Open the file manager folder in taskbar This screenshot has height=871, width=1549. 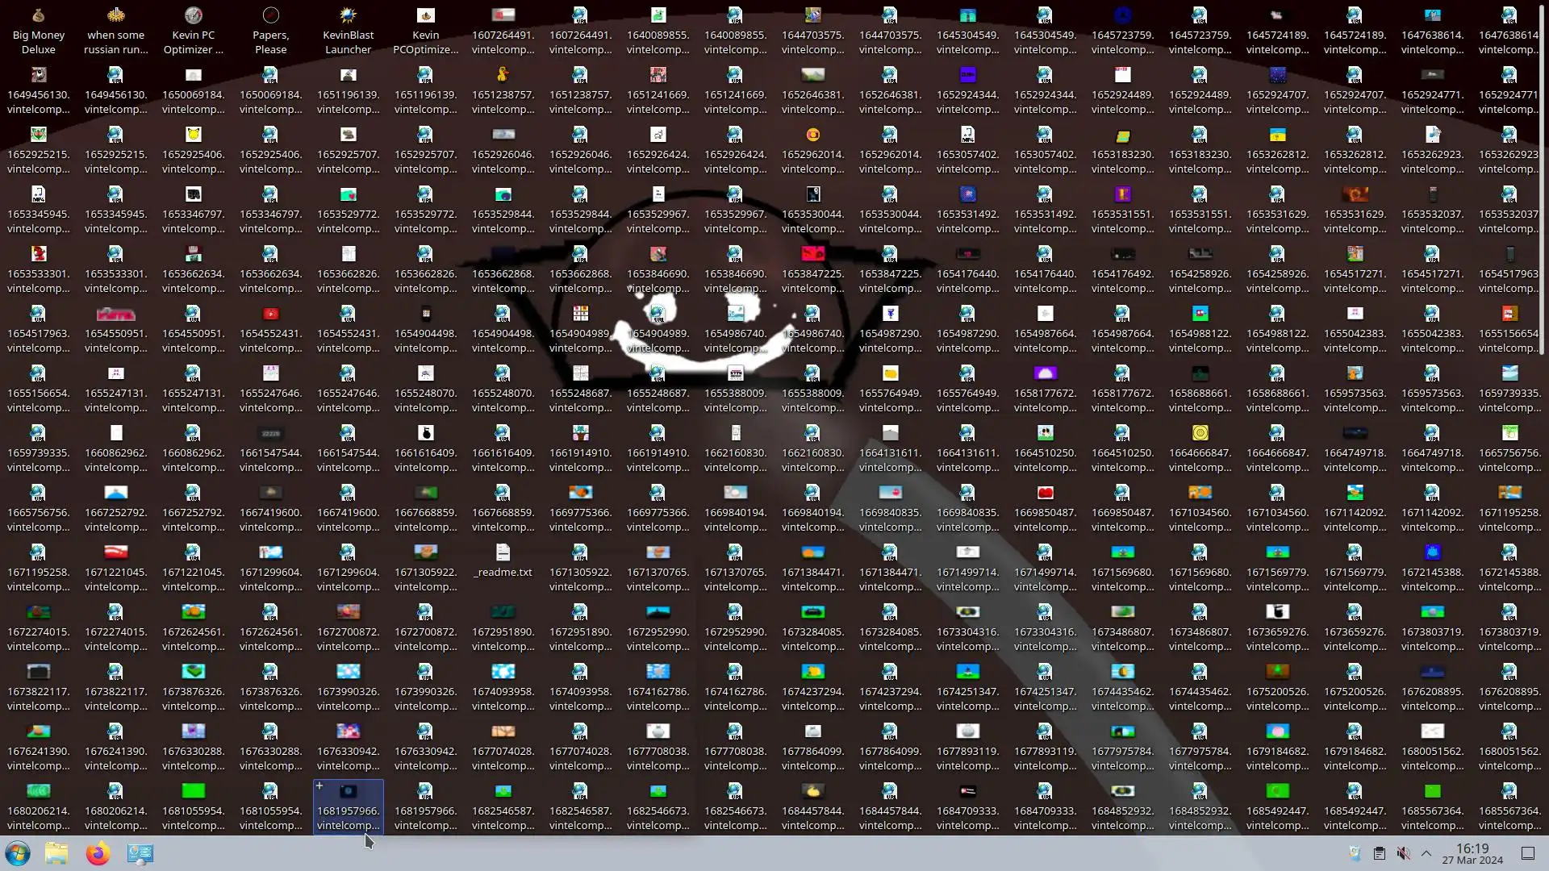56,853
